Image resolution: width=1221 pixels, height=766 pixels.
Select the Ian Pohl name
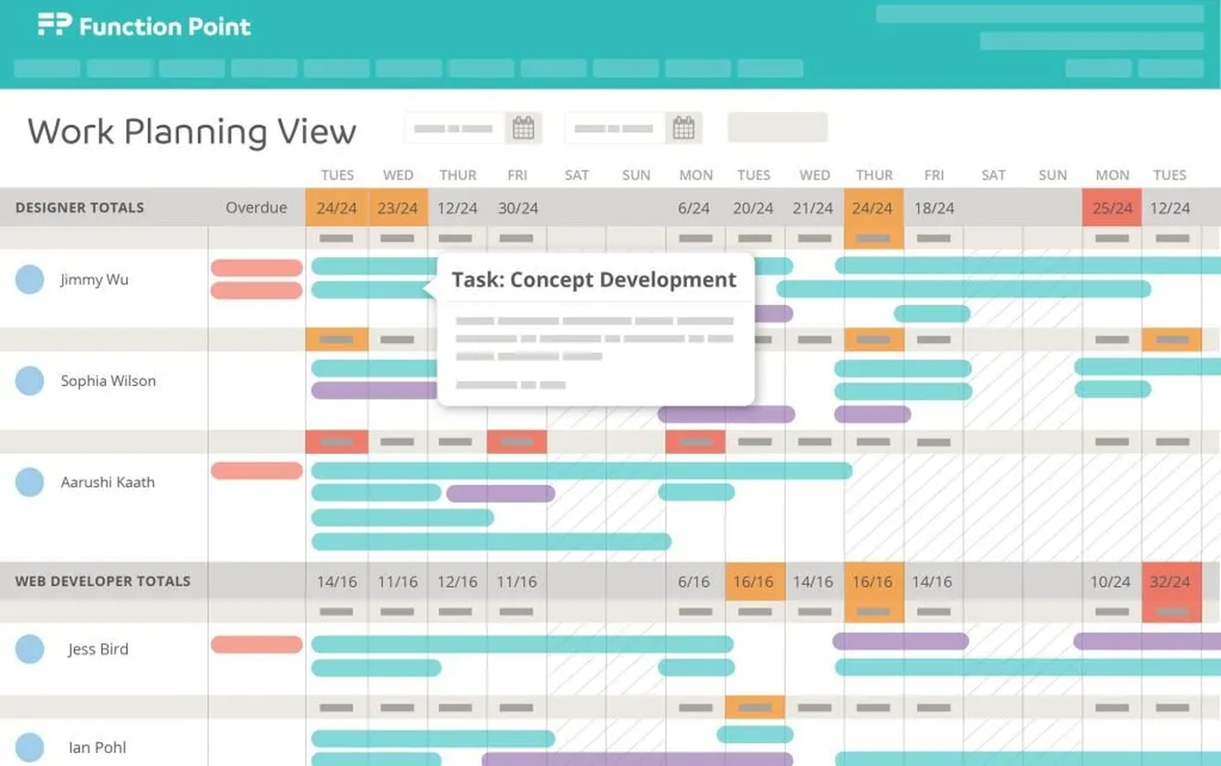pyautogui.click(x=98, y=748)
